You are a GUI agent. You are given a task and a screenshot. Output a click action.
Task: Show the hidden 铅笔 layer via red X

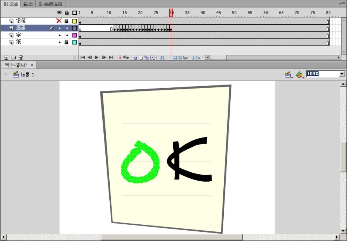pyautogui.click(x=59, y=21)
